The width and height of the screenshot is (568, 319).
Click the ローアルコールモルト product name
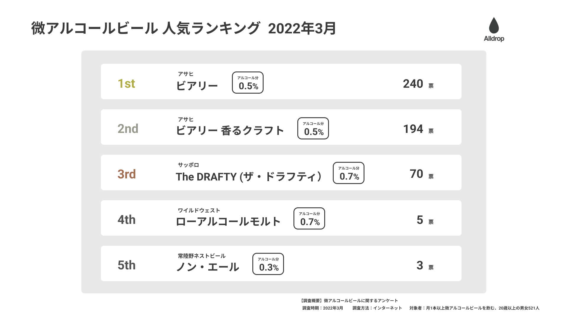pyautogui.click(x=228, y=222)
